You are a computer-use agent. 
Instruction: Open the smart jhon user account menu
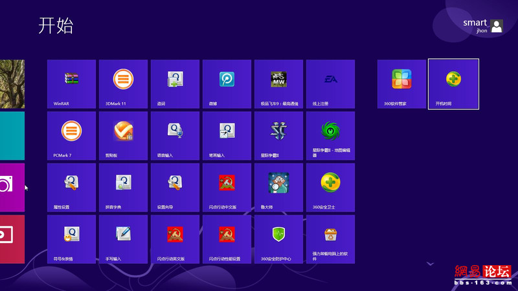pyautogui.click(x=483, y=26)
